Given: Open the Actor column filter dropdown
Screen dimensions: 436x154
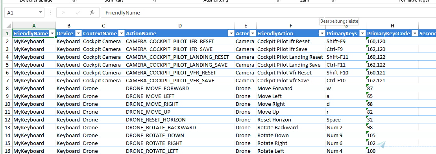Looking at the screenshot, I should tap(253, 34).
